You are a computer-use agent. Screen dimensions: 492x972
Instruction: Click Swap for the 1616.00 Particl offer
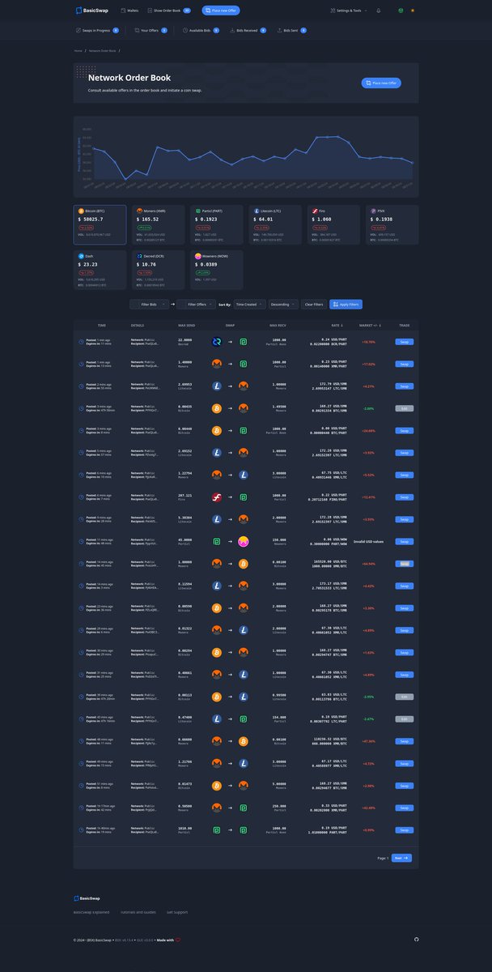pos(405,829)
